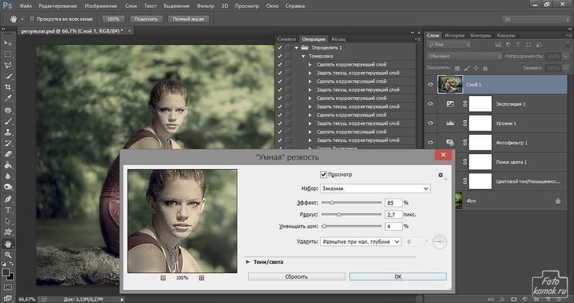Open the Удалить blur type dropdown
This screenshot has width=574, height=303.
click(360, 242)
